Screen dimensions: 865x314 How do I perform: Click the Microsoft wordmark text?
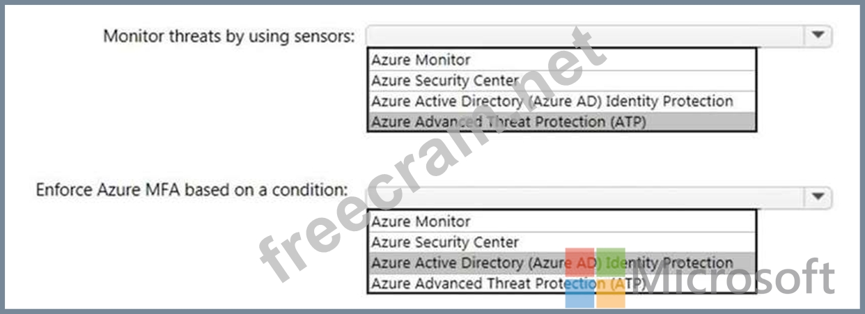(x=735, y=278)
